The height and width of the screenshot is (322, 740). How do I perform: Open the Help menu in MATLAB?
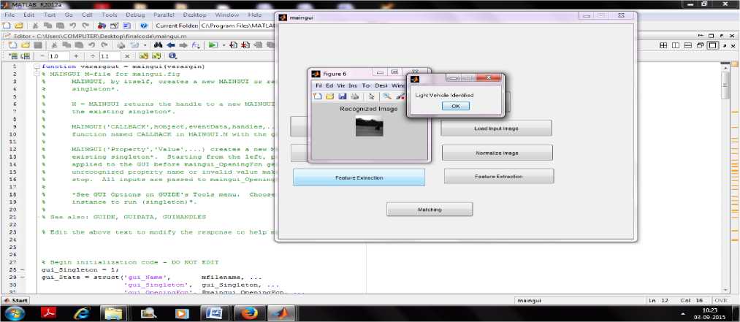[x=254, y=15]
